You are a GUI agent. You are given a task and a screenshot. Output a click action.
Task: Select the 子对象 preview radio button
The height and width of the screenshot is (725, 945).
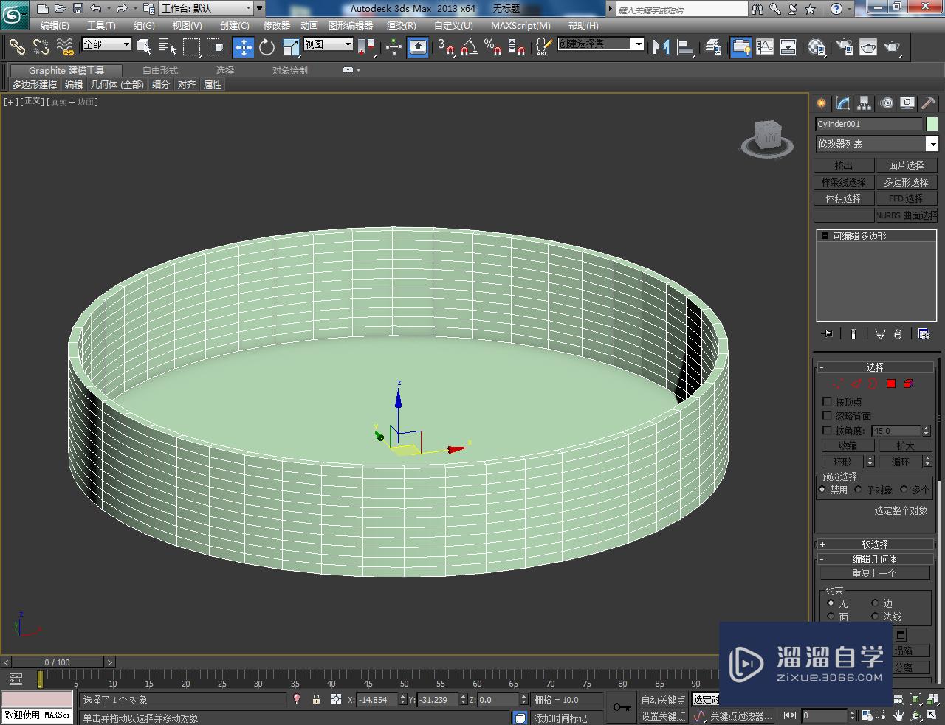[858, 489]
